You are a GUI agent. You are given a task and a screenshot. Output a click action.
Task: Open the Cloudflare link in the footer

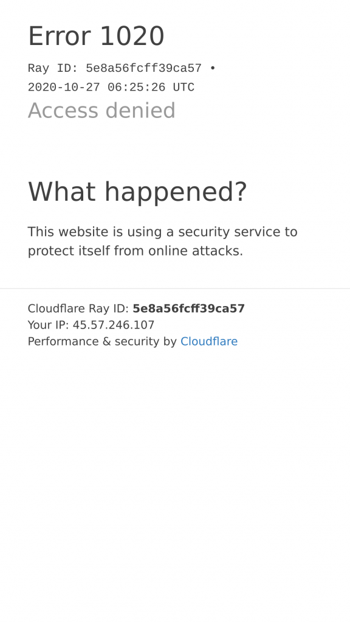209,341
